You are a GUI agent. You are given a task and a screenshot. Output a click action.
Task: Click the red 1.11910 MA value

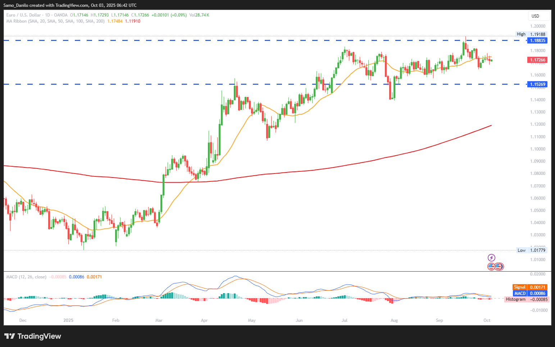133,21
